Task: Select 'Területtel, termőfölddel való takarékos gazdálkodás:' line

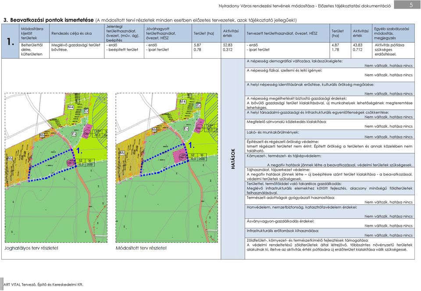Action: pyautogui.click(x=294, y=184)
